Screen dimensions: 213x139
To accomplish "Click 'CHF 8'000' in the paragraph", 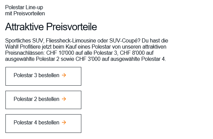I will (x=138, y=53).
